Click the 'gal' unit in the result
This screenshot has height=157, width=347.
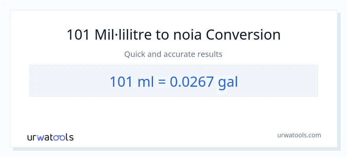click(228, 82)
